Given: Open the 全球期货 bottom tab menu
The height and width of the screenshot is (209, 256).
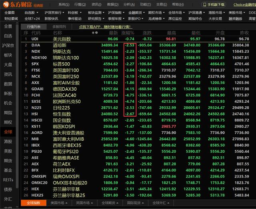Looking at the screenshot, I should pos(110,203).
